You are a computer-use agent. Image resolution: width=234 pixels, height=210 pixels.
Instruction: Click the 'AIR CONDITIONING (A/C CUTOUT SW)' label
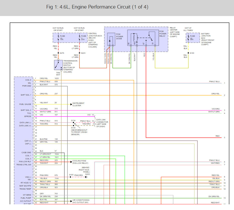click(81, 201)
